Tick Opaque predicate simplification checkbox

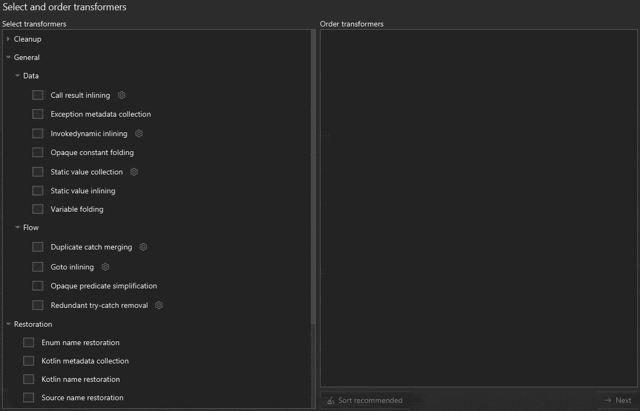pos(38,285)
